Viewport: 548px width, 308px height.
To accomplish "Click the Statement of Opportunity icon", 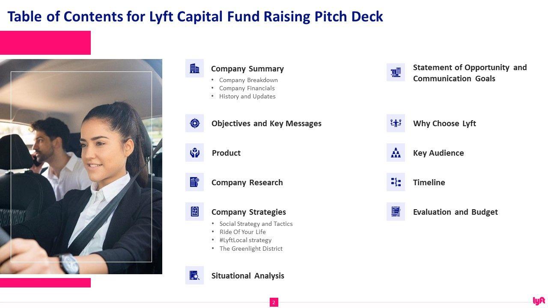I will point(396,73).
